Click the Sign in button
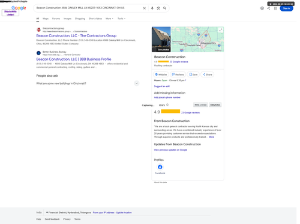This screenshot has width=300, height=224. pyautogui.click(x=286, y=8)
